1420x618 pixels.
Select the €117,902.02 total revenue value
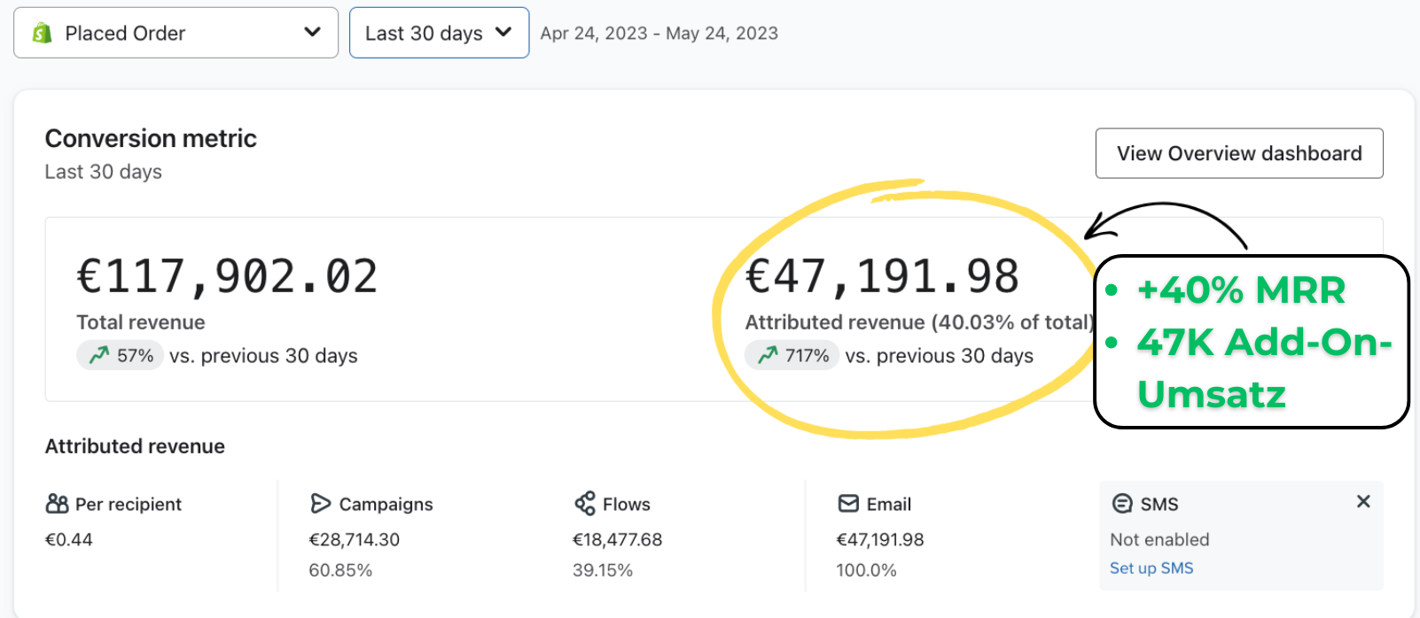(227, 276)
